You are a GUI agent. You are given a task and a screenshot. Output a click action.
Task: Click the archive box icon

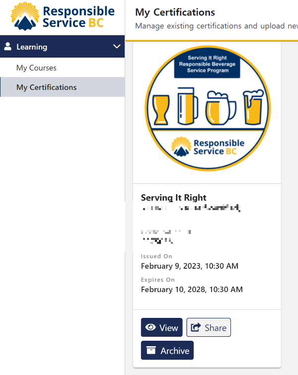151,350
